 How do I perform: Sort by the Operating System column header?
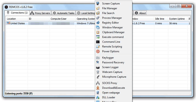pos(86,19)
